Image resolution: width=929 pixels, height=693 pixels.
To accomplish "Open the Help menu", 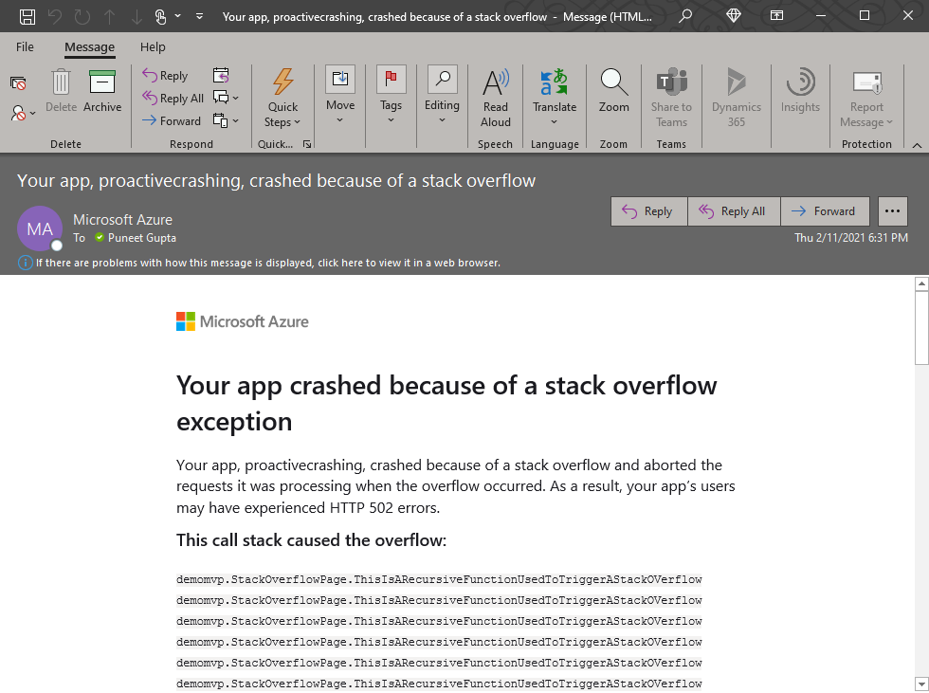I will click(x=153, y=46).
